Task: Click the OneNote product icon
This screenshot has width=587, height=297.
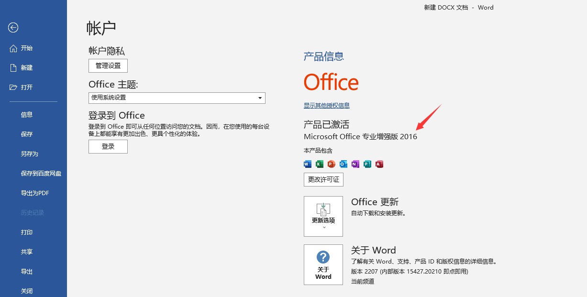Action: (x=355, y=164)
